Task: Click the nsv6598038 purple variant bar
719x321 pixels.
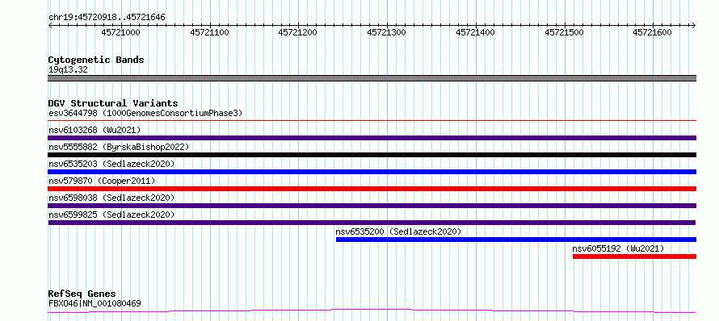Action: (372, 206)
